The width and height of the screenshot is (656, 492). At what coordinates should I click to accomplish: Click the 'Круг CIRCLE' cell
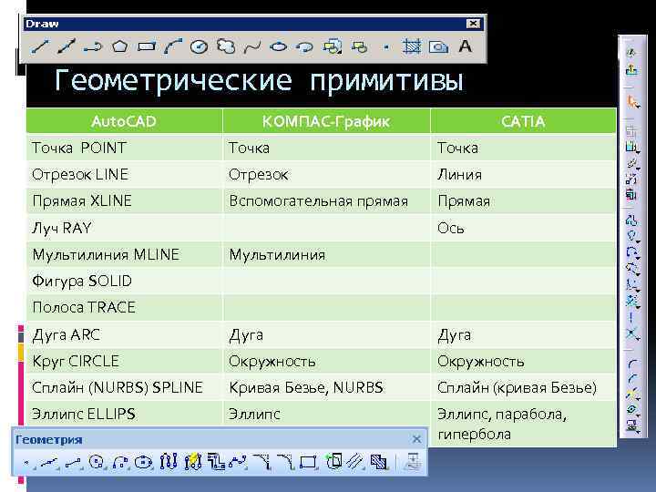click(124, 361)
